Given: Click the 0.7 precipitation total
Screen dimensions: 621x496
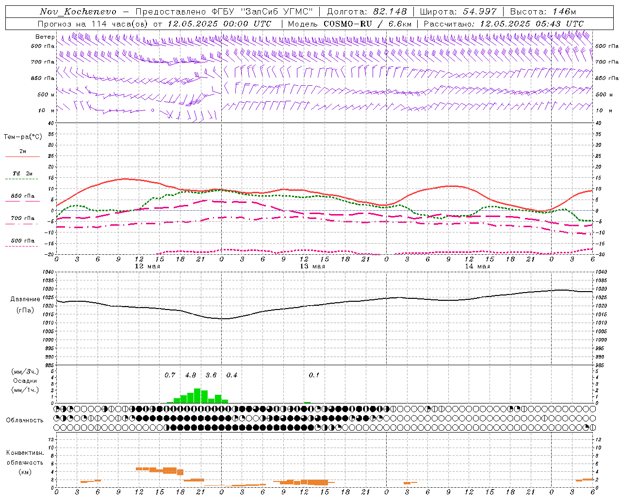Looking at the screenshot, I should click(x=170, y=375).
